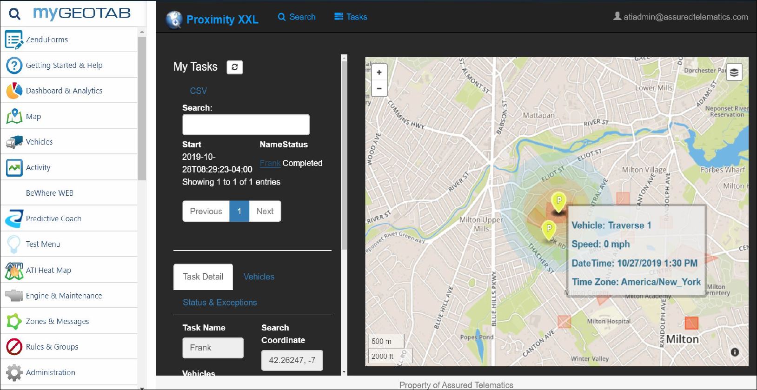
Task: Open Dashboard & Analytics pie chart icon
Action: click(x=14, y=91)
